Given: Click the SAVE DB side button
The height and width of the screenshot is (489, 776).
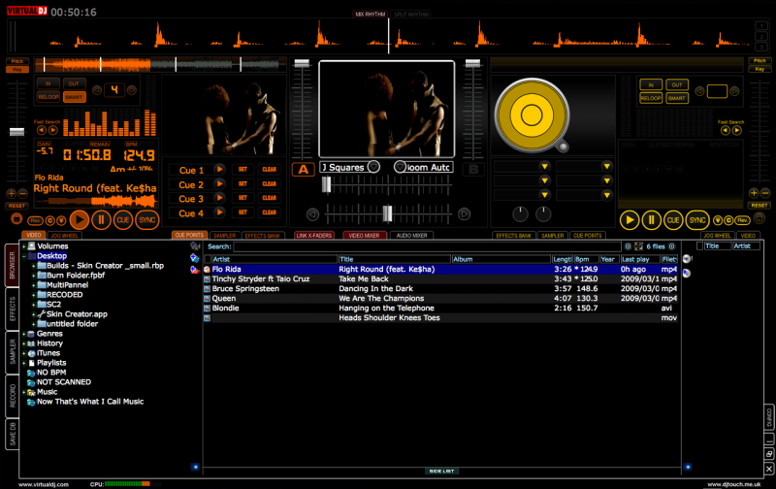Looking at the screenshot, I should click(13, 434).
